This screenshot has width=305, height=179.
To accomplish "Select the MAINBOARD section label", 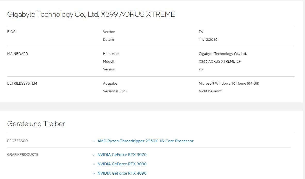I will (18, 54).
